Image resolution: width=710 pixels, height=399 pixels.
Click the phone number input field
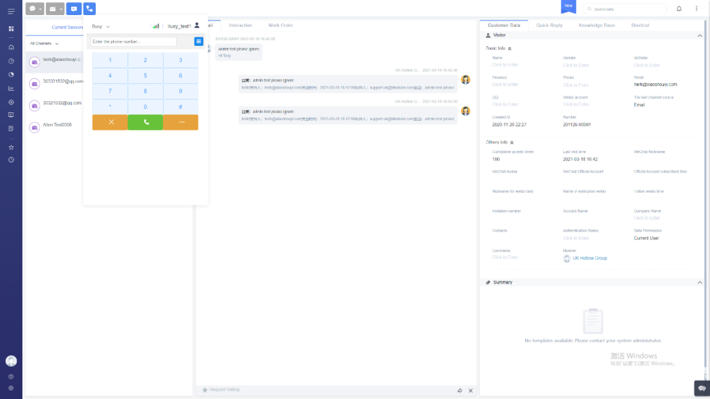133,41
